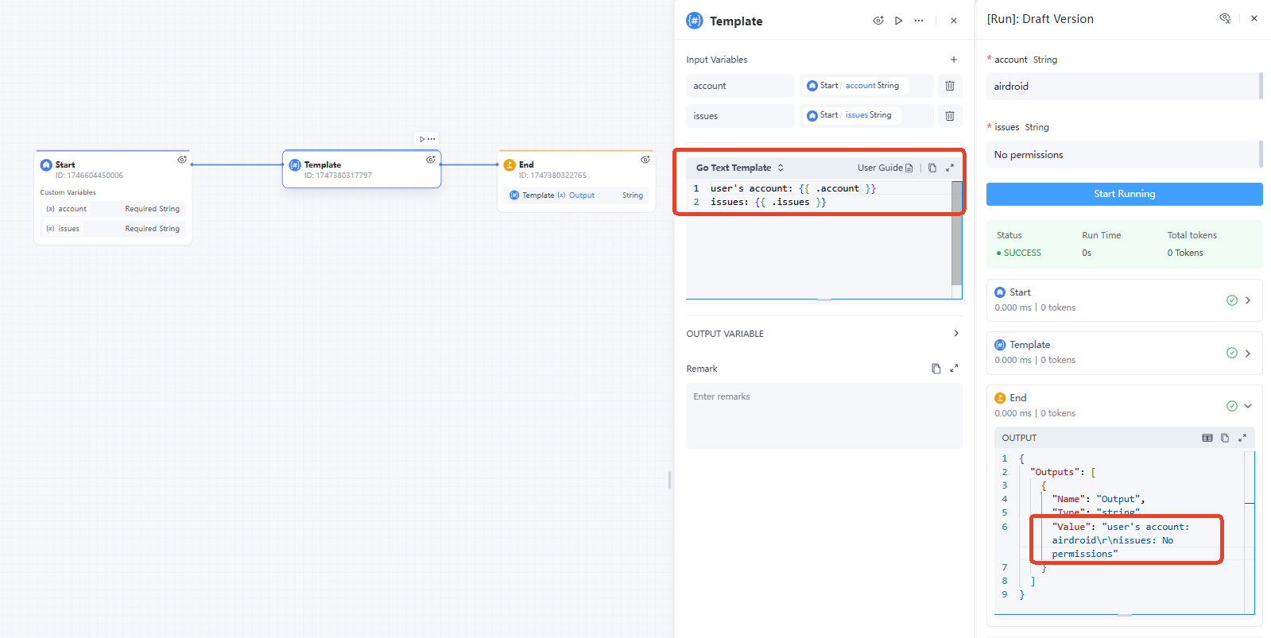Open the Start / account String reference selector
This screenshot has width=1271, height=638.
pos(866,86)
